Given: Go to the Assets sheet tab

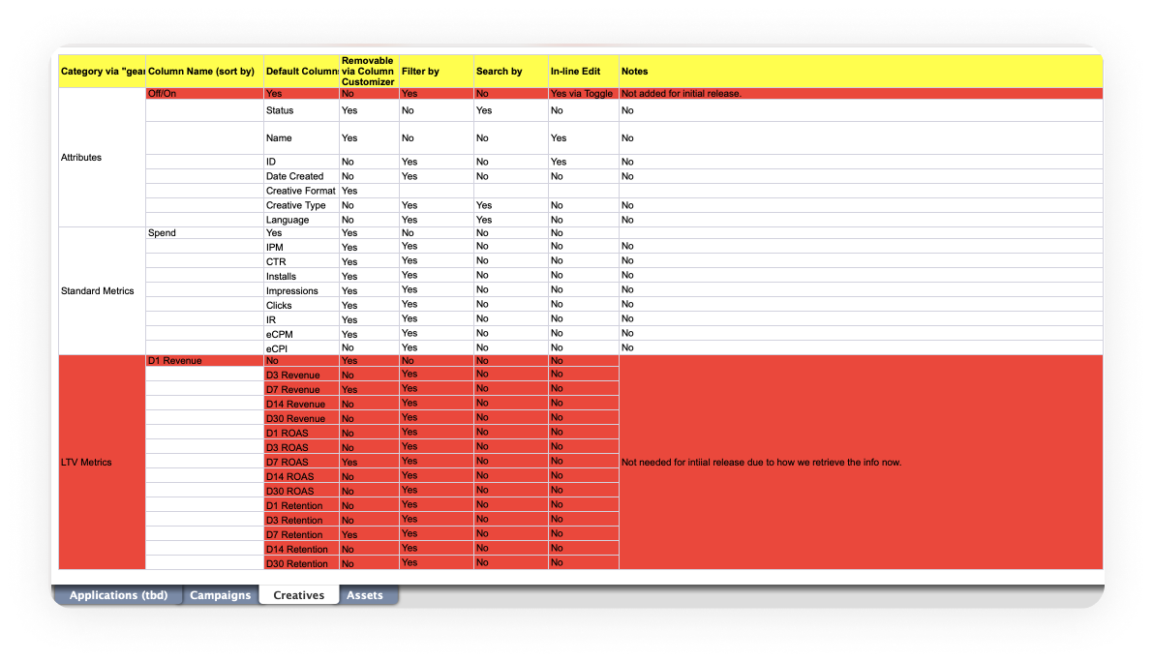Looking at the screenshot, I should tap(365, 595).
